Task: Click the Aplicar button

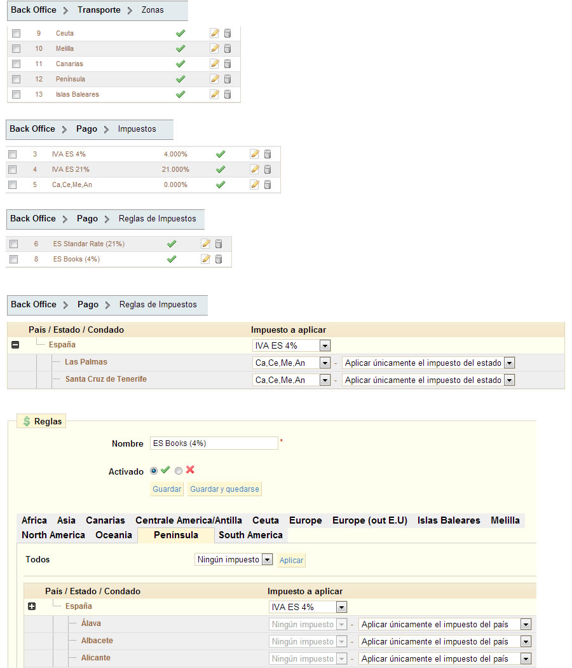Action: (292, 560)
